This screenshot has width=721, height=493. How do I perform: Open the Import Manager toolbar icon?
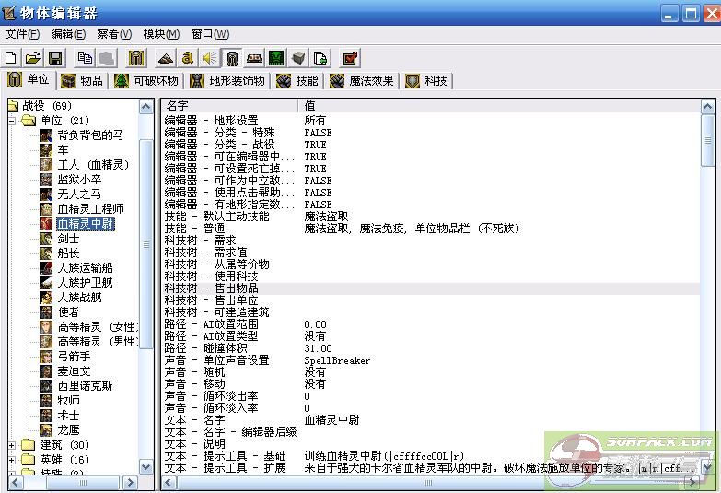pos(320,58)
